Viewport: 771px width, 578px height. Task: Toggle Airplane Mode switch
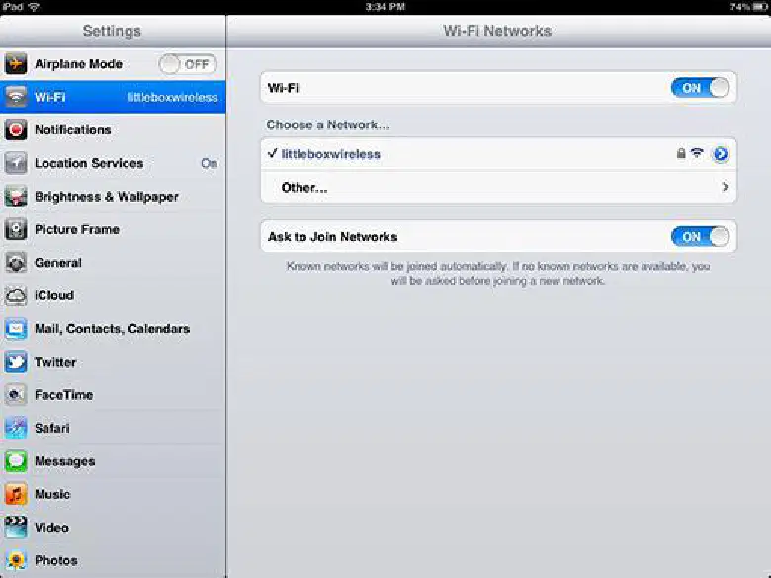pyautogui.click(x=188, y=64)
